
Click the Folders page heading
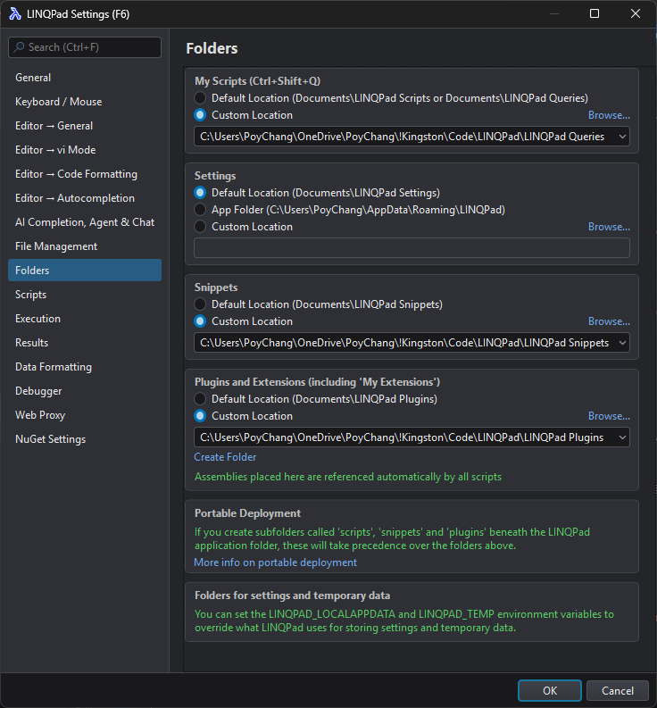click(212, 48)
